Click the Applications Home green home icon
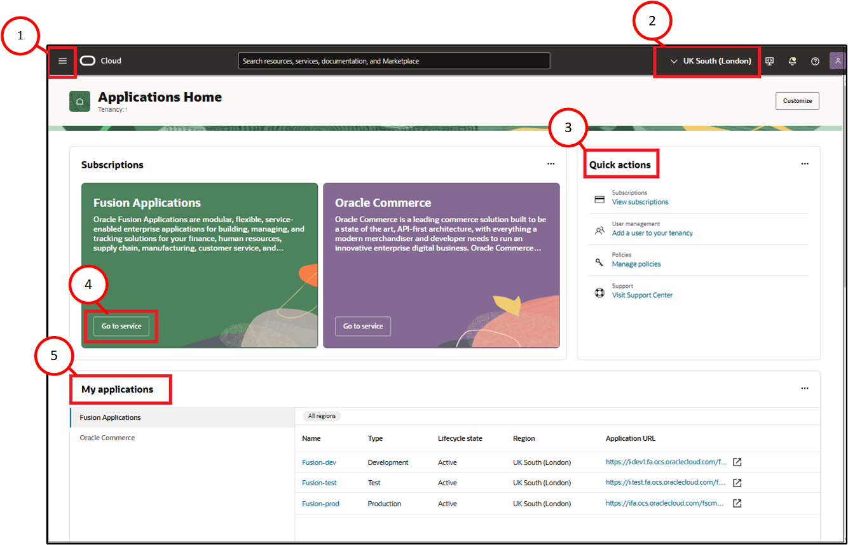This screenshot has height=545, width=848. coord(79,100)
